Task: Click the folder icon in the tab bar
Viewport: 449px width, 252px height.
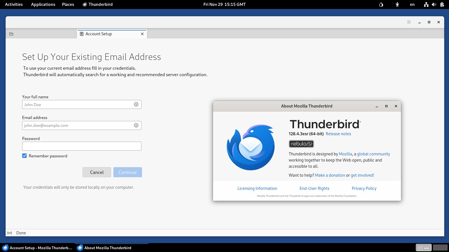Action: coord(11,34)
